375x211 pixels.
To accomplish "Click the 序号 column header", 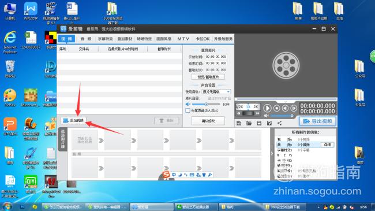I will point(63,49).
